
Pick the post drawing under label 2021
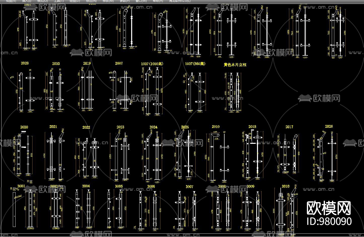click(x=54, y=155)
